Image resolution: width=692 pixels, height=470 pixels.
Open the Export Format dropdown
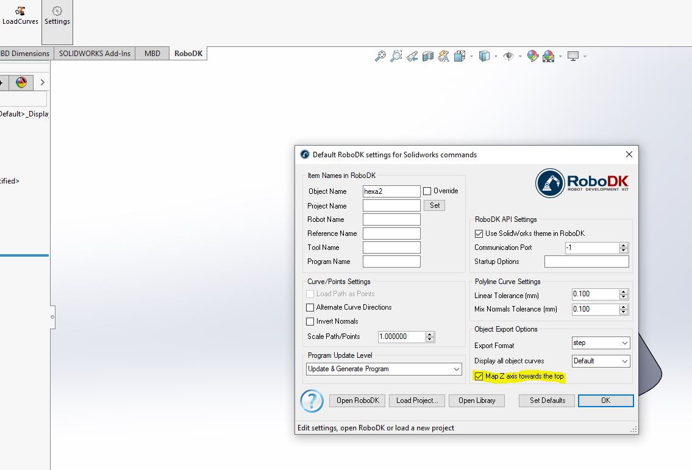click(601, 343)
